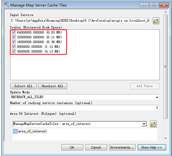Viewport: 172px width, 156px height.
Task: Expand the Show Help panel
Action: (x=152, y=148)
